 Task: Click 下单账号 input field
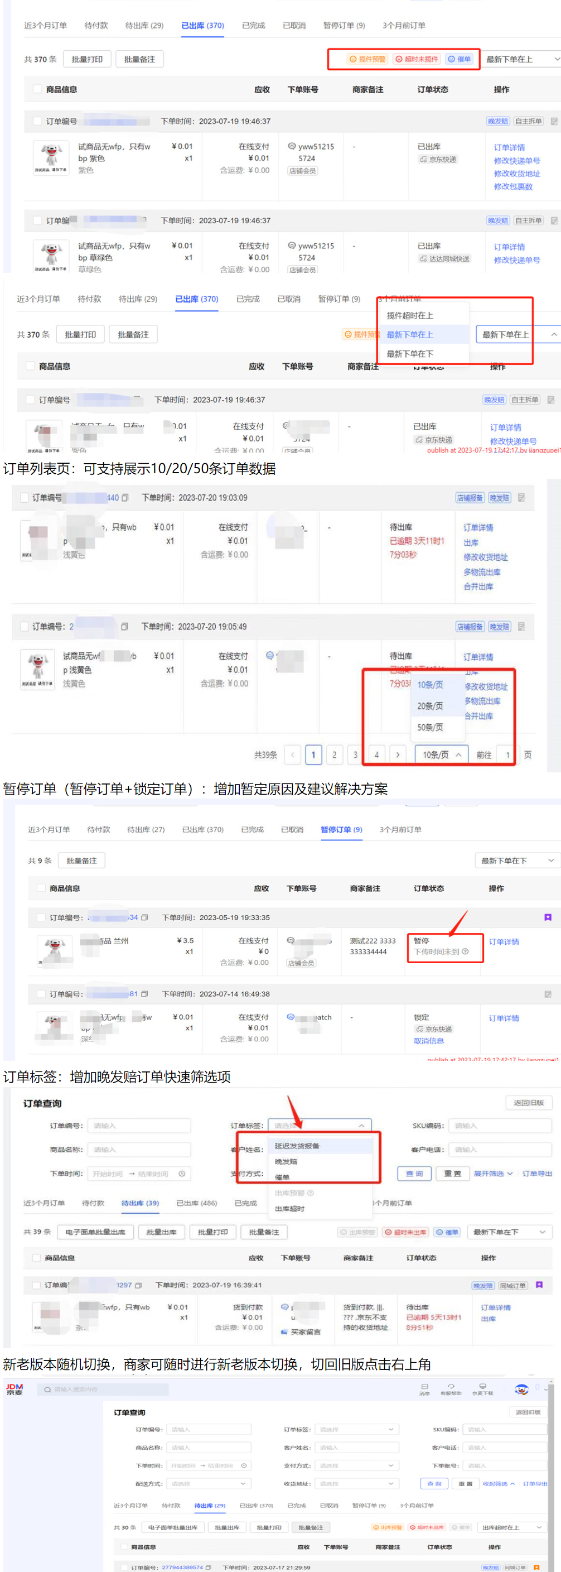(504, 1465)
